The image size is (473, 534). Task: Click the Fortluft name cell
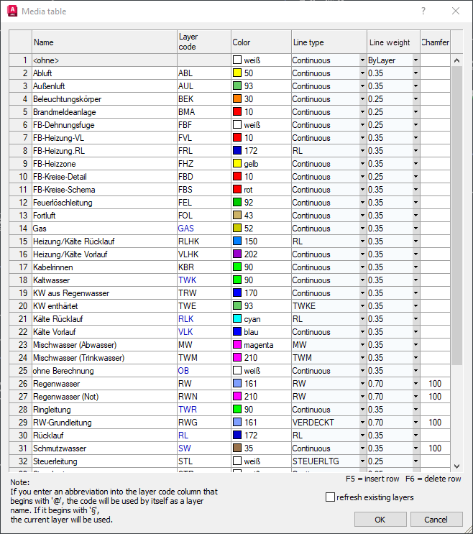[x=104, y=216]
